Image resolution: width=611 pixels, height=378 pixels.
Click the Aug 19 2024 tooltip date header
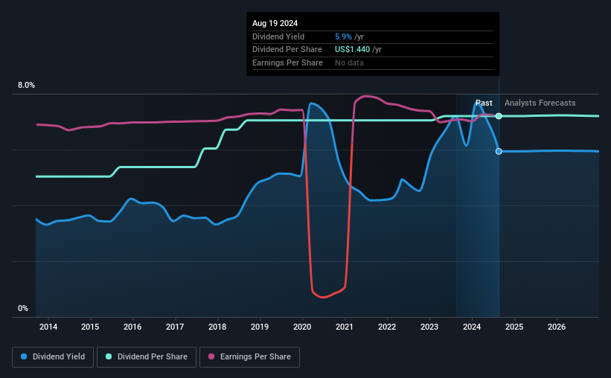coord(275,23)
